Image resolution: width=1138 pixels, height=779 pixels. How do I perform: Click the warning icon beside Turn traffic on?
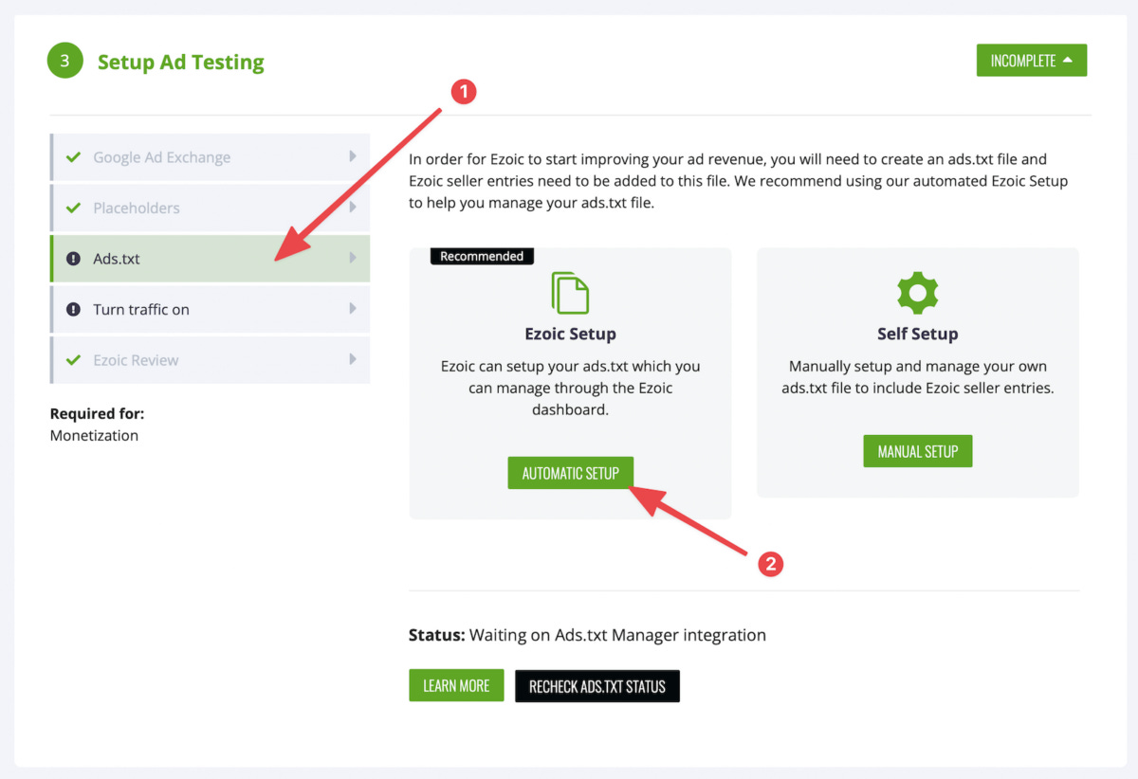tap(73, 309)
